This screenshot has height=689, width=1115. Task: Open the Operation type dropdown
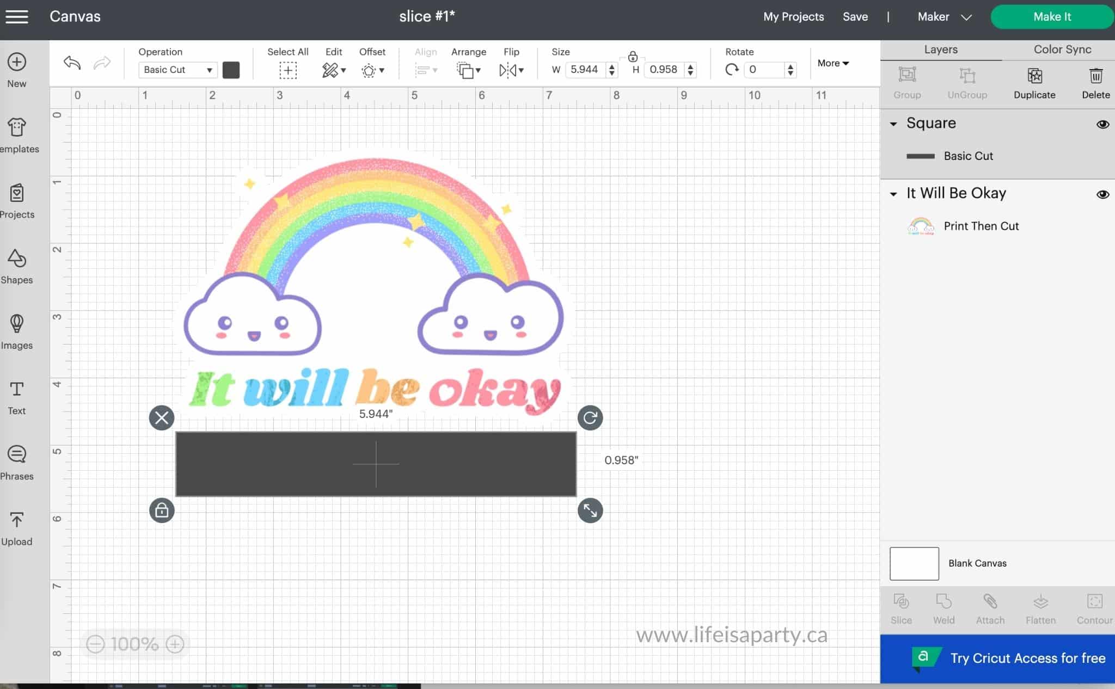click(176, 69)
